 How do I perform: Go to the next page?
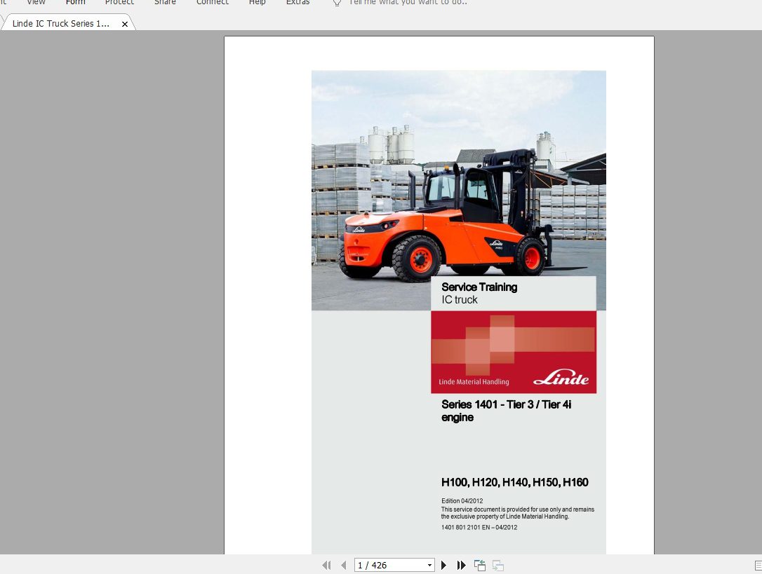pyautogui.click(x=443, y=566)
